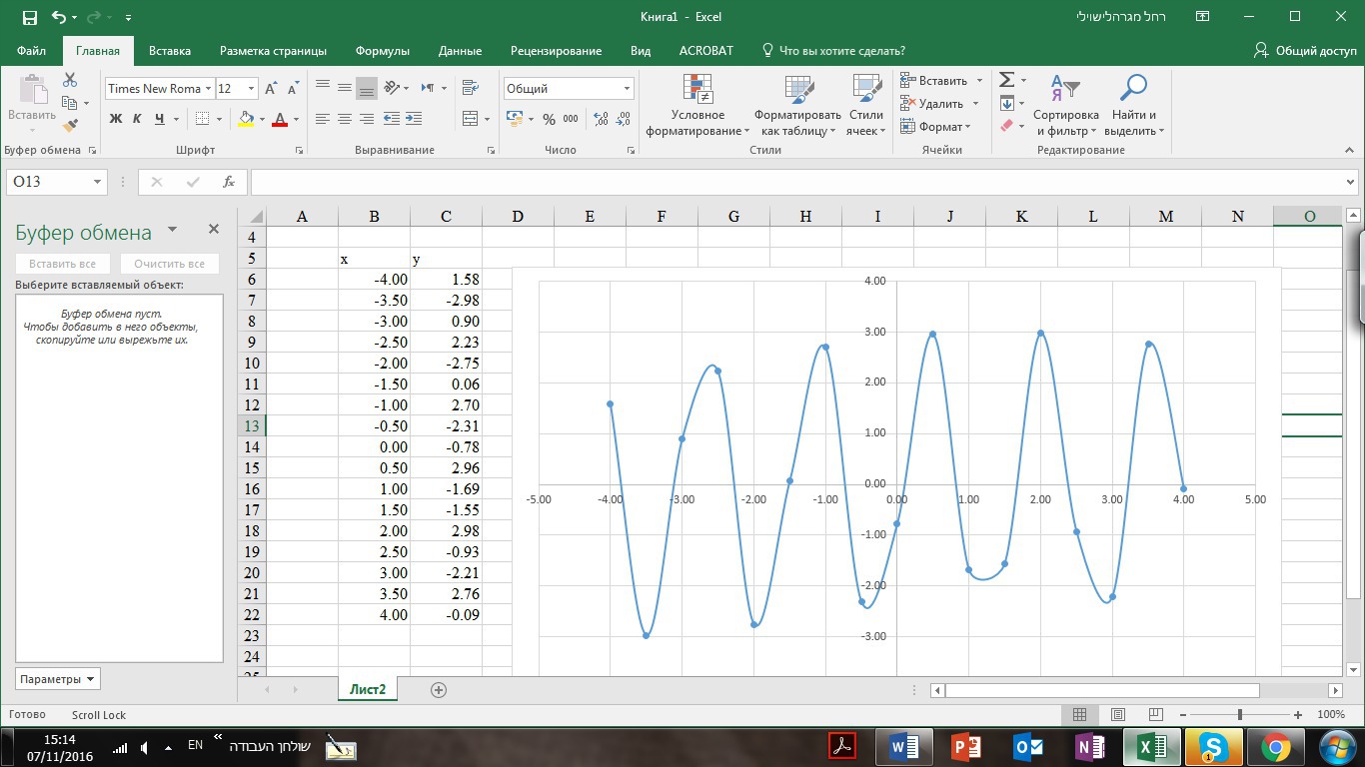Click the AutoSum sigma icon

(1006, 80)
